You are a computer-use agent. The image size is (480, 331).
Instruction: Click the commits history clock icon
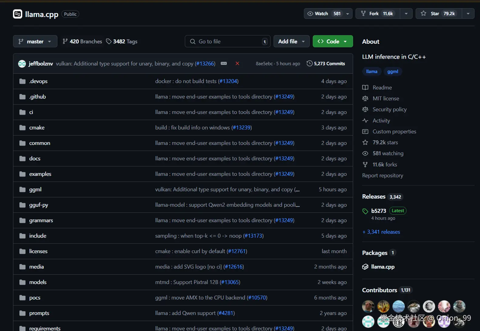tap(309, 63)
